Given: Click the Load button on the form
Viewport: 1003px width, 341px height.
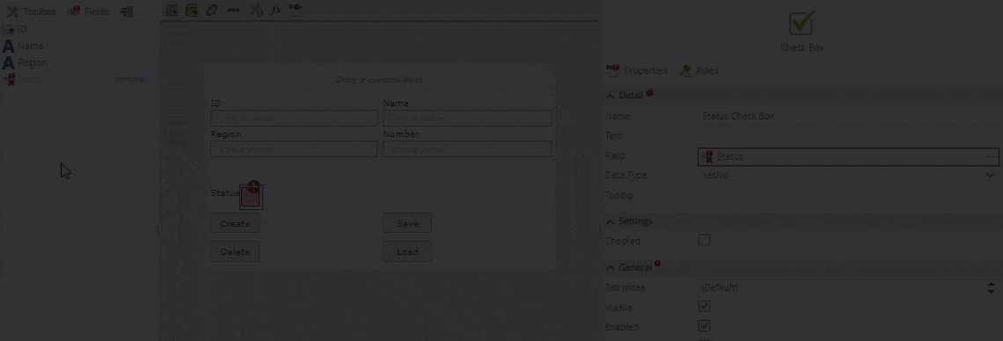Looking at the screenshot, I should pos(406,251).
